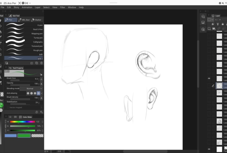227x153 pixels.
Task: Open the layer blending mode dropdown
Action: (x=218, y=20)
